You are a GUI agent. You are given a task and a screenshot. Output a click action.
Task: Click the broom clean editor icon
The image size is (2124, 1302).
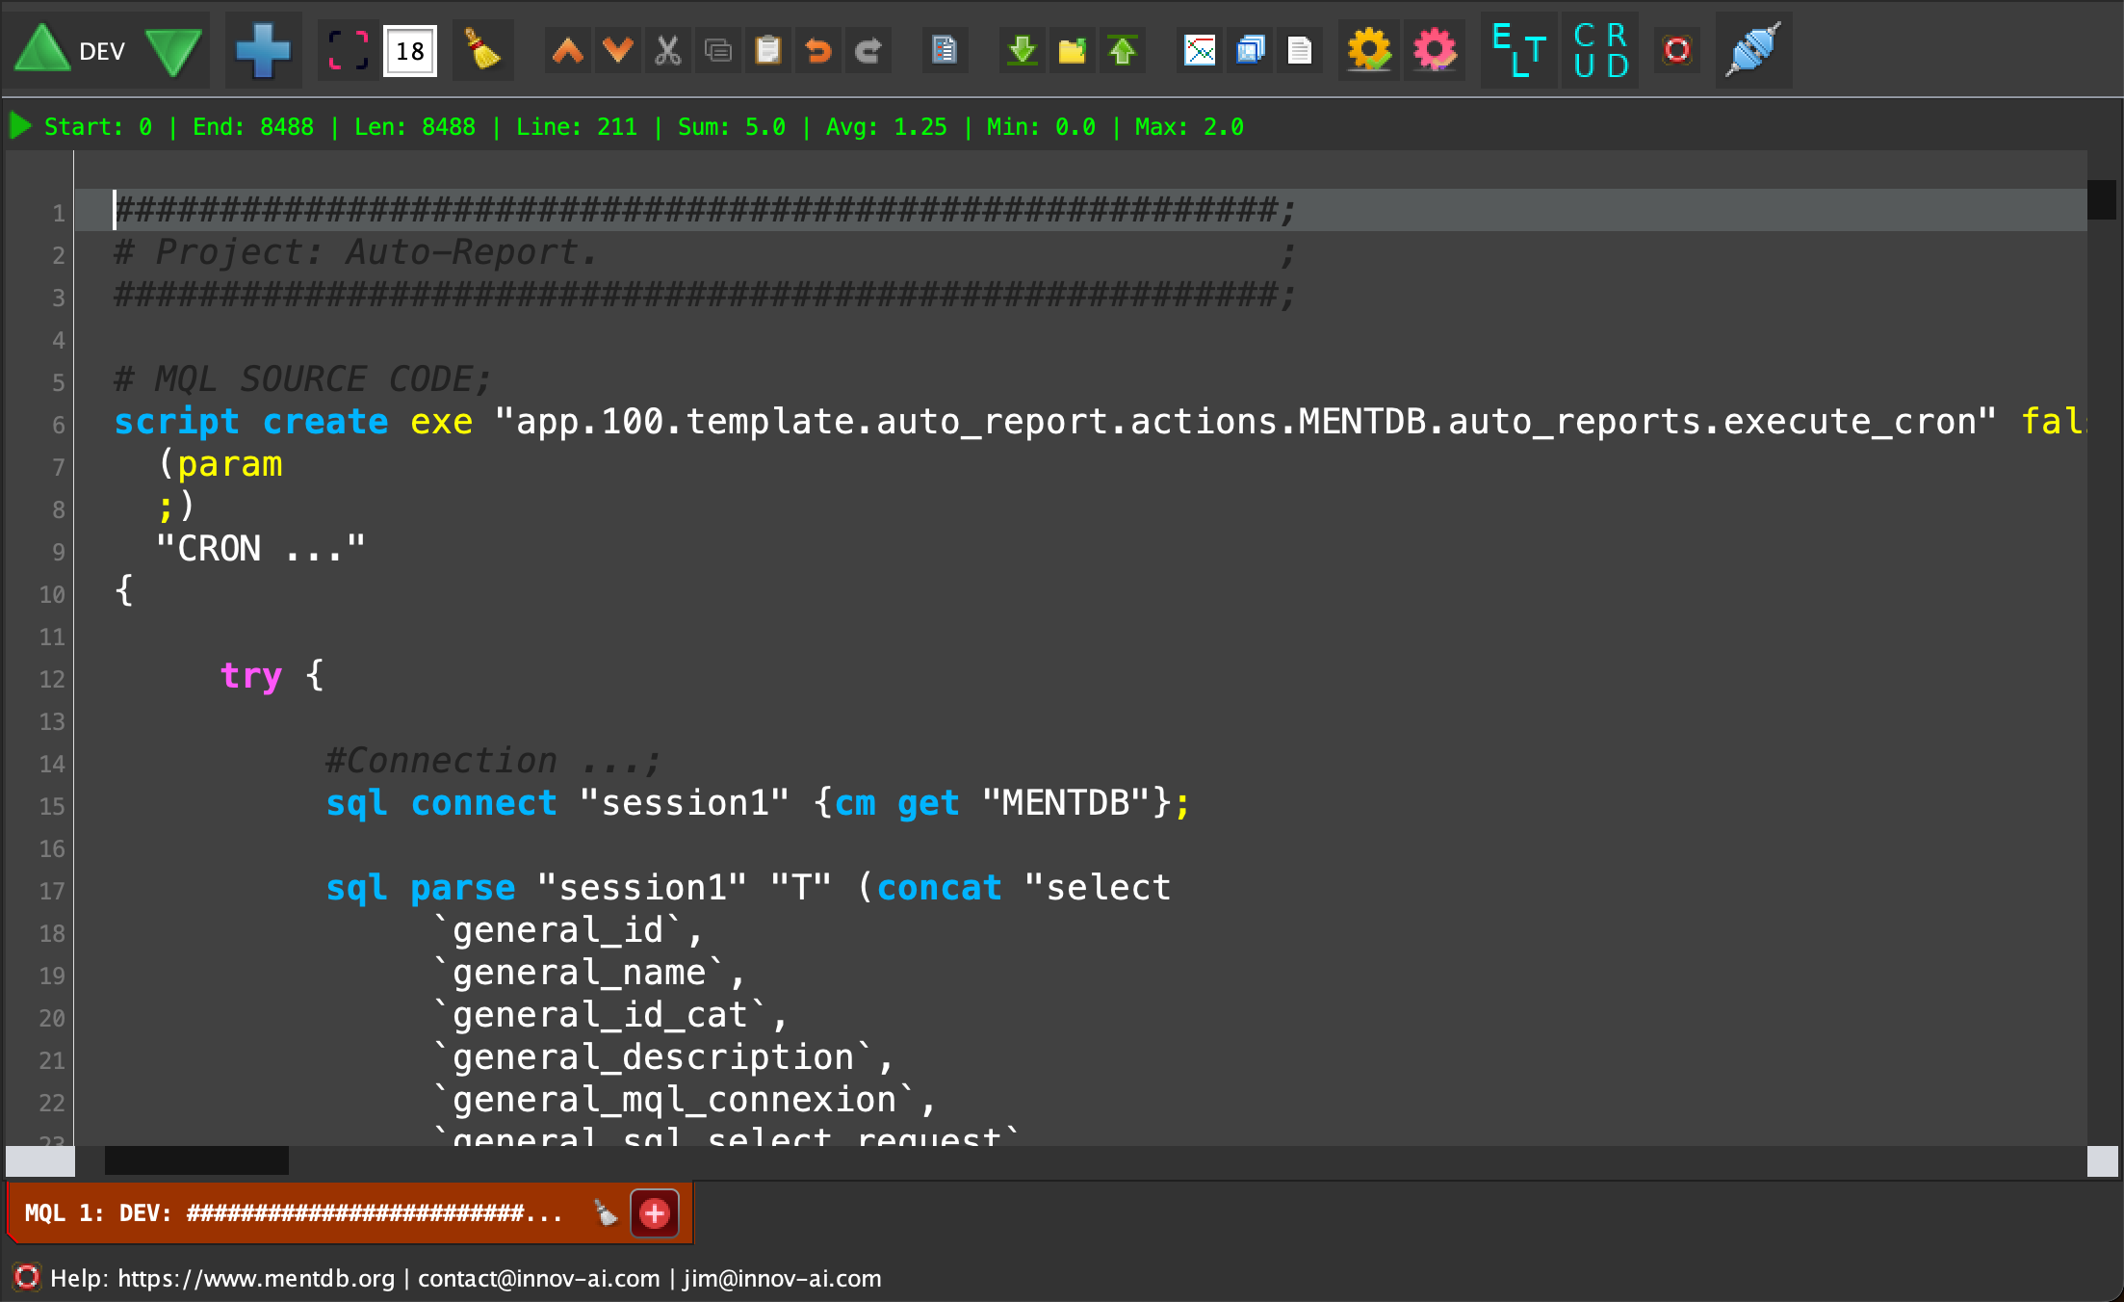481,50
